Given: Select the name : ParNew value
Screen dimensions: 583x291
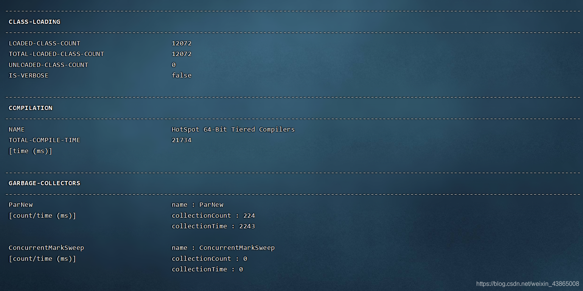Looking at the screenshot, I should coord(197,205).
